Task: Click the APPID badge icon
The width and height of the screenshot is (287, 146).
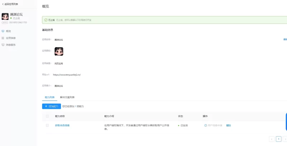Action: pyautogui.click(x=5, y=22)
